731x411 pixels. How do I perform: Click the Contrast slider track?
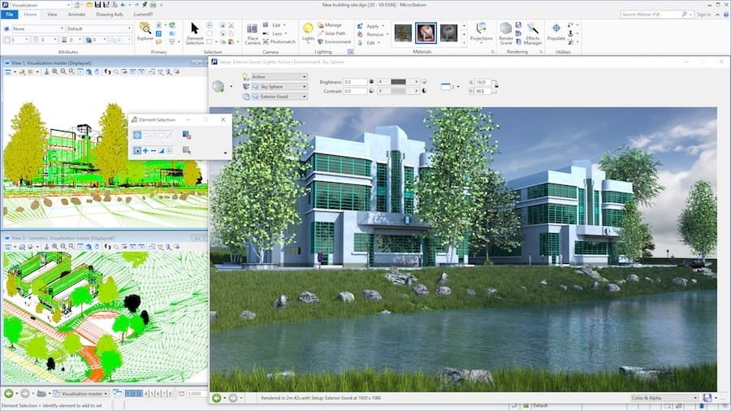click(398, 91)
